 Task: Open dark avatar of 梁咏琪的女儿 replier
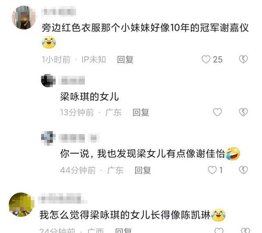click(x=48, y=81)
